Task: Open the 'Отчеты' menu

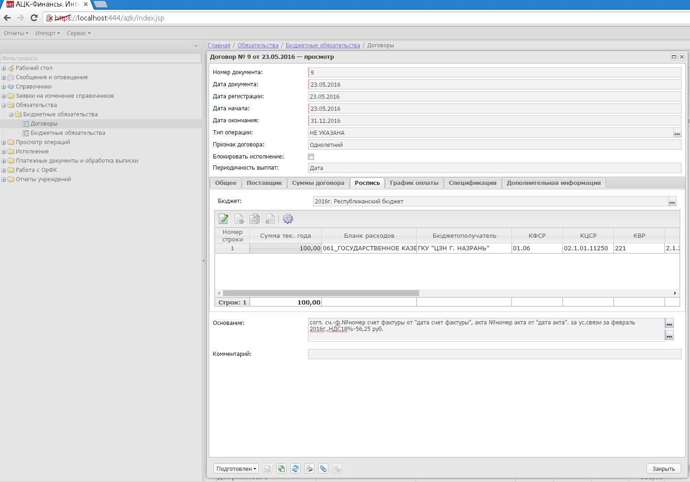Action: pyautogui.click(x=16, y=33)
